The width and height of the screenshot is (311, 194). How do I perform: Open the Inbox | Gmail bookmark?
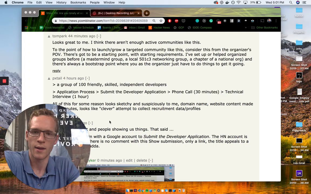pyautogui.click(x=134, y=27)
